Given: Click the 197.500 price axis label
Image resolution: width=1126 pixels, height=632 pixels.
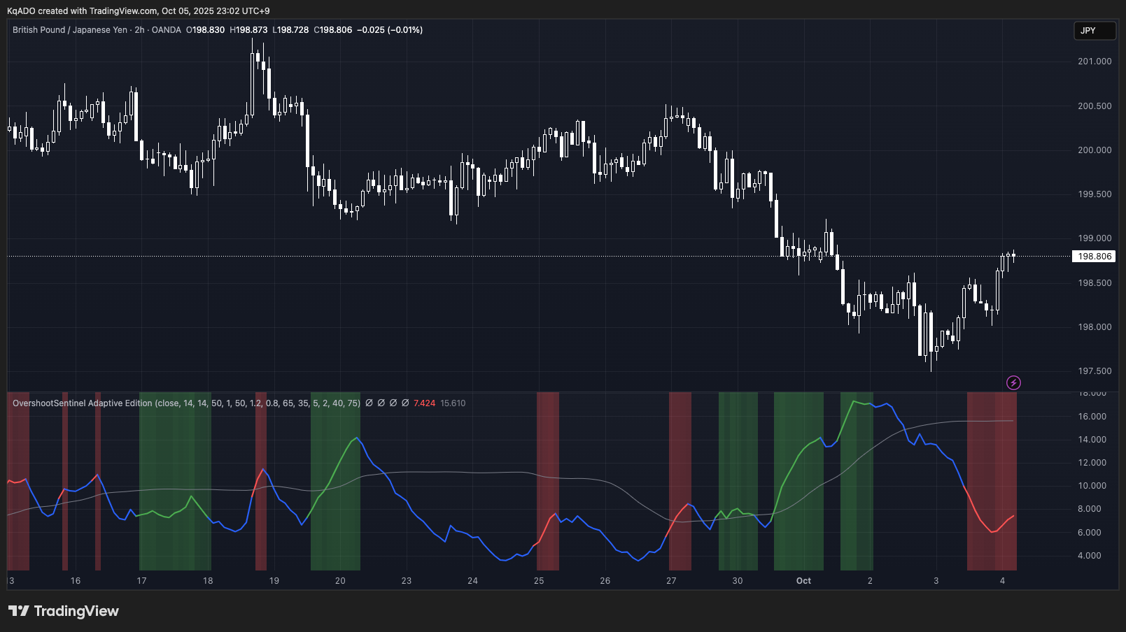Looking at the screenshot, I should point(1095,371).
